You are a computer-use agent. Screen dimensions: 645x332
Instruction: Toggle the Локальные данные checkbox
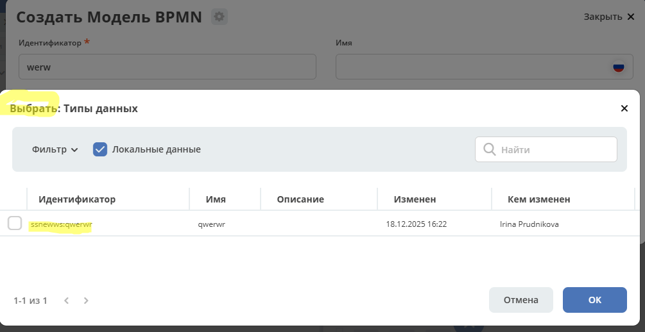(100, 149)
